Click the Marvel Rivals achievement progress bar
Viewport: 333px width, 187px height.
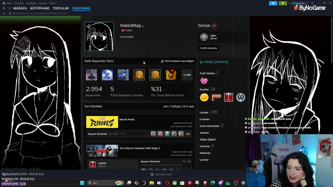(x=131, y=134)
